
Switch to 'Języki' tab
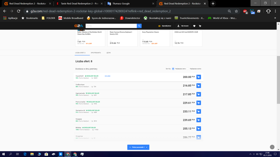pyautogui.click(x=108, y=53)
